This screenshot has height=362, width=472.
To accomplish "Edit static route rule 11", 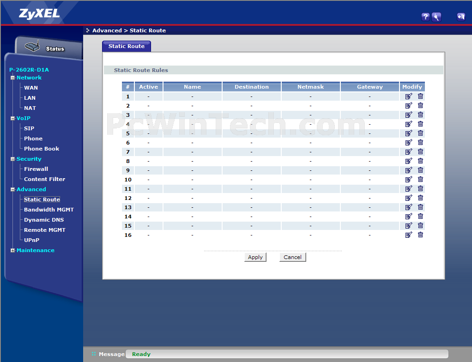I will 408,189.
